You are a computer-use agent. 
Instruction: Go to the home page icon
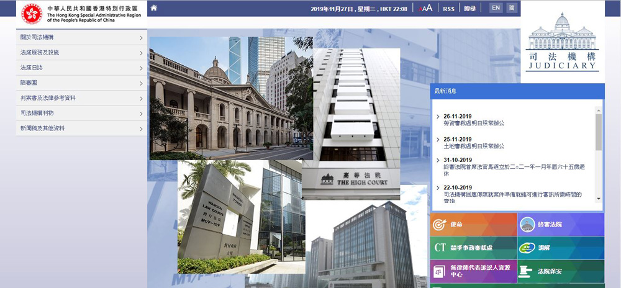click(x=153, y=8)
